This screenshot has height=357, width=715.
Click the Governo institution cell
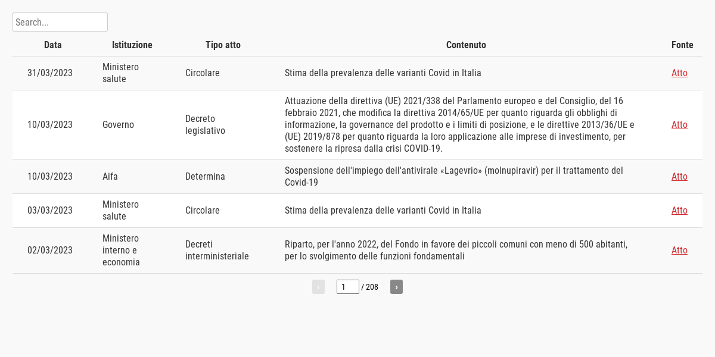(x=118, y=125)
